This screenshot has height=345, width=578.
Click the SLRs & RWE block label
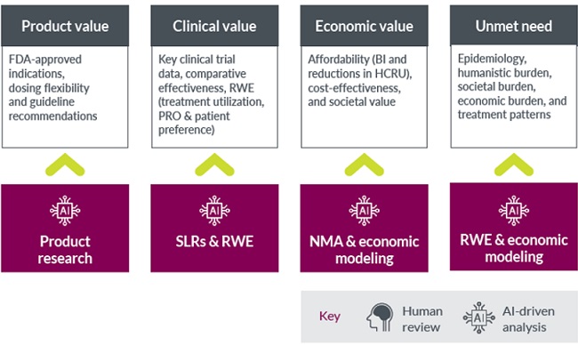214,242
